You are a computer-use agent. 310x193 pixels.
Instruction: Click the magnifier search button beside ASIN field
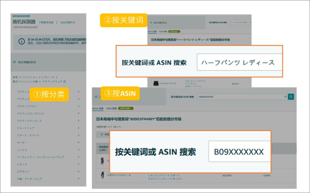pos(291,97)
